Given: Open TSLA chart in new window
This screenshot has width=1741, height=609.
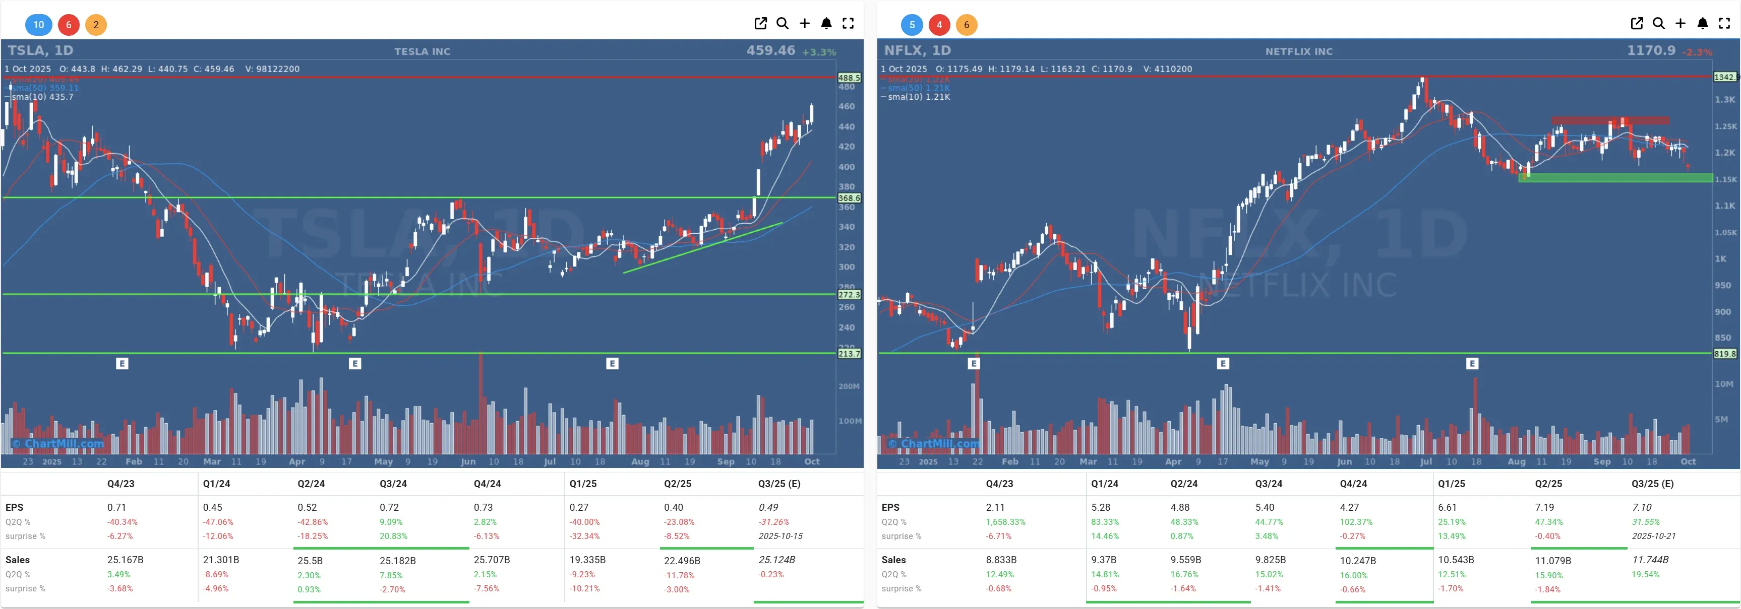Looking at the screenshot, I should 760,24.
